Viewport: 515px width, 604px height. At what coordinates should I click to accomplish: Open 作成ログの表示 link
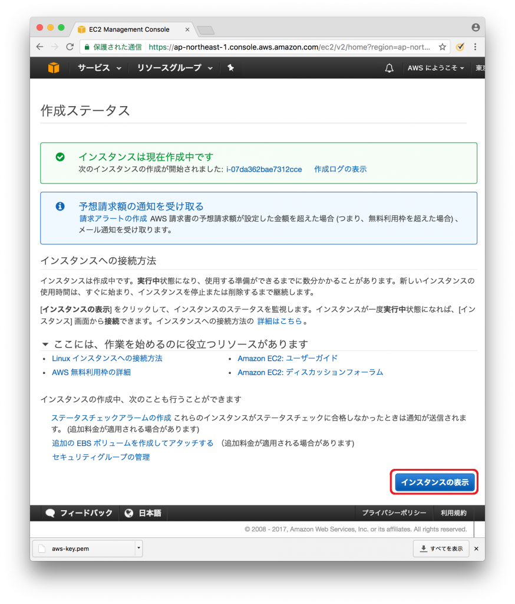click(x=340, y=169)
